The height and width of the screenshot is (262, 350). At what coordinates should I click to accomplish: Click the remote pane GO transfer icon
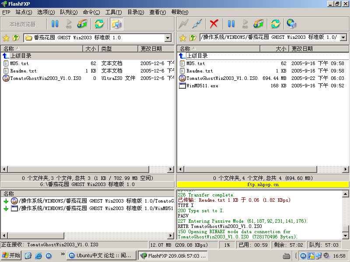click(245, 24)
